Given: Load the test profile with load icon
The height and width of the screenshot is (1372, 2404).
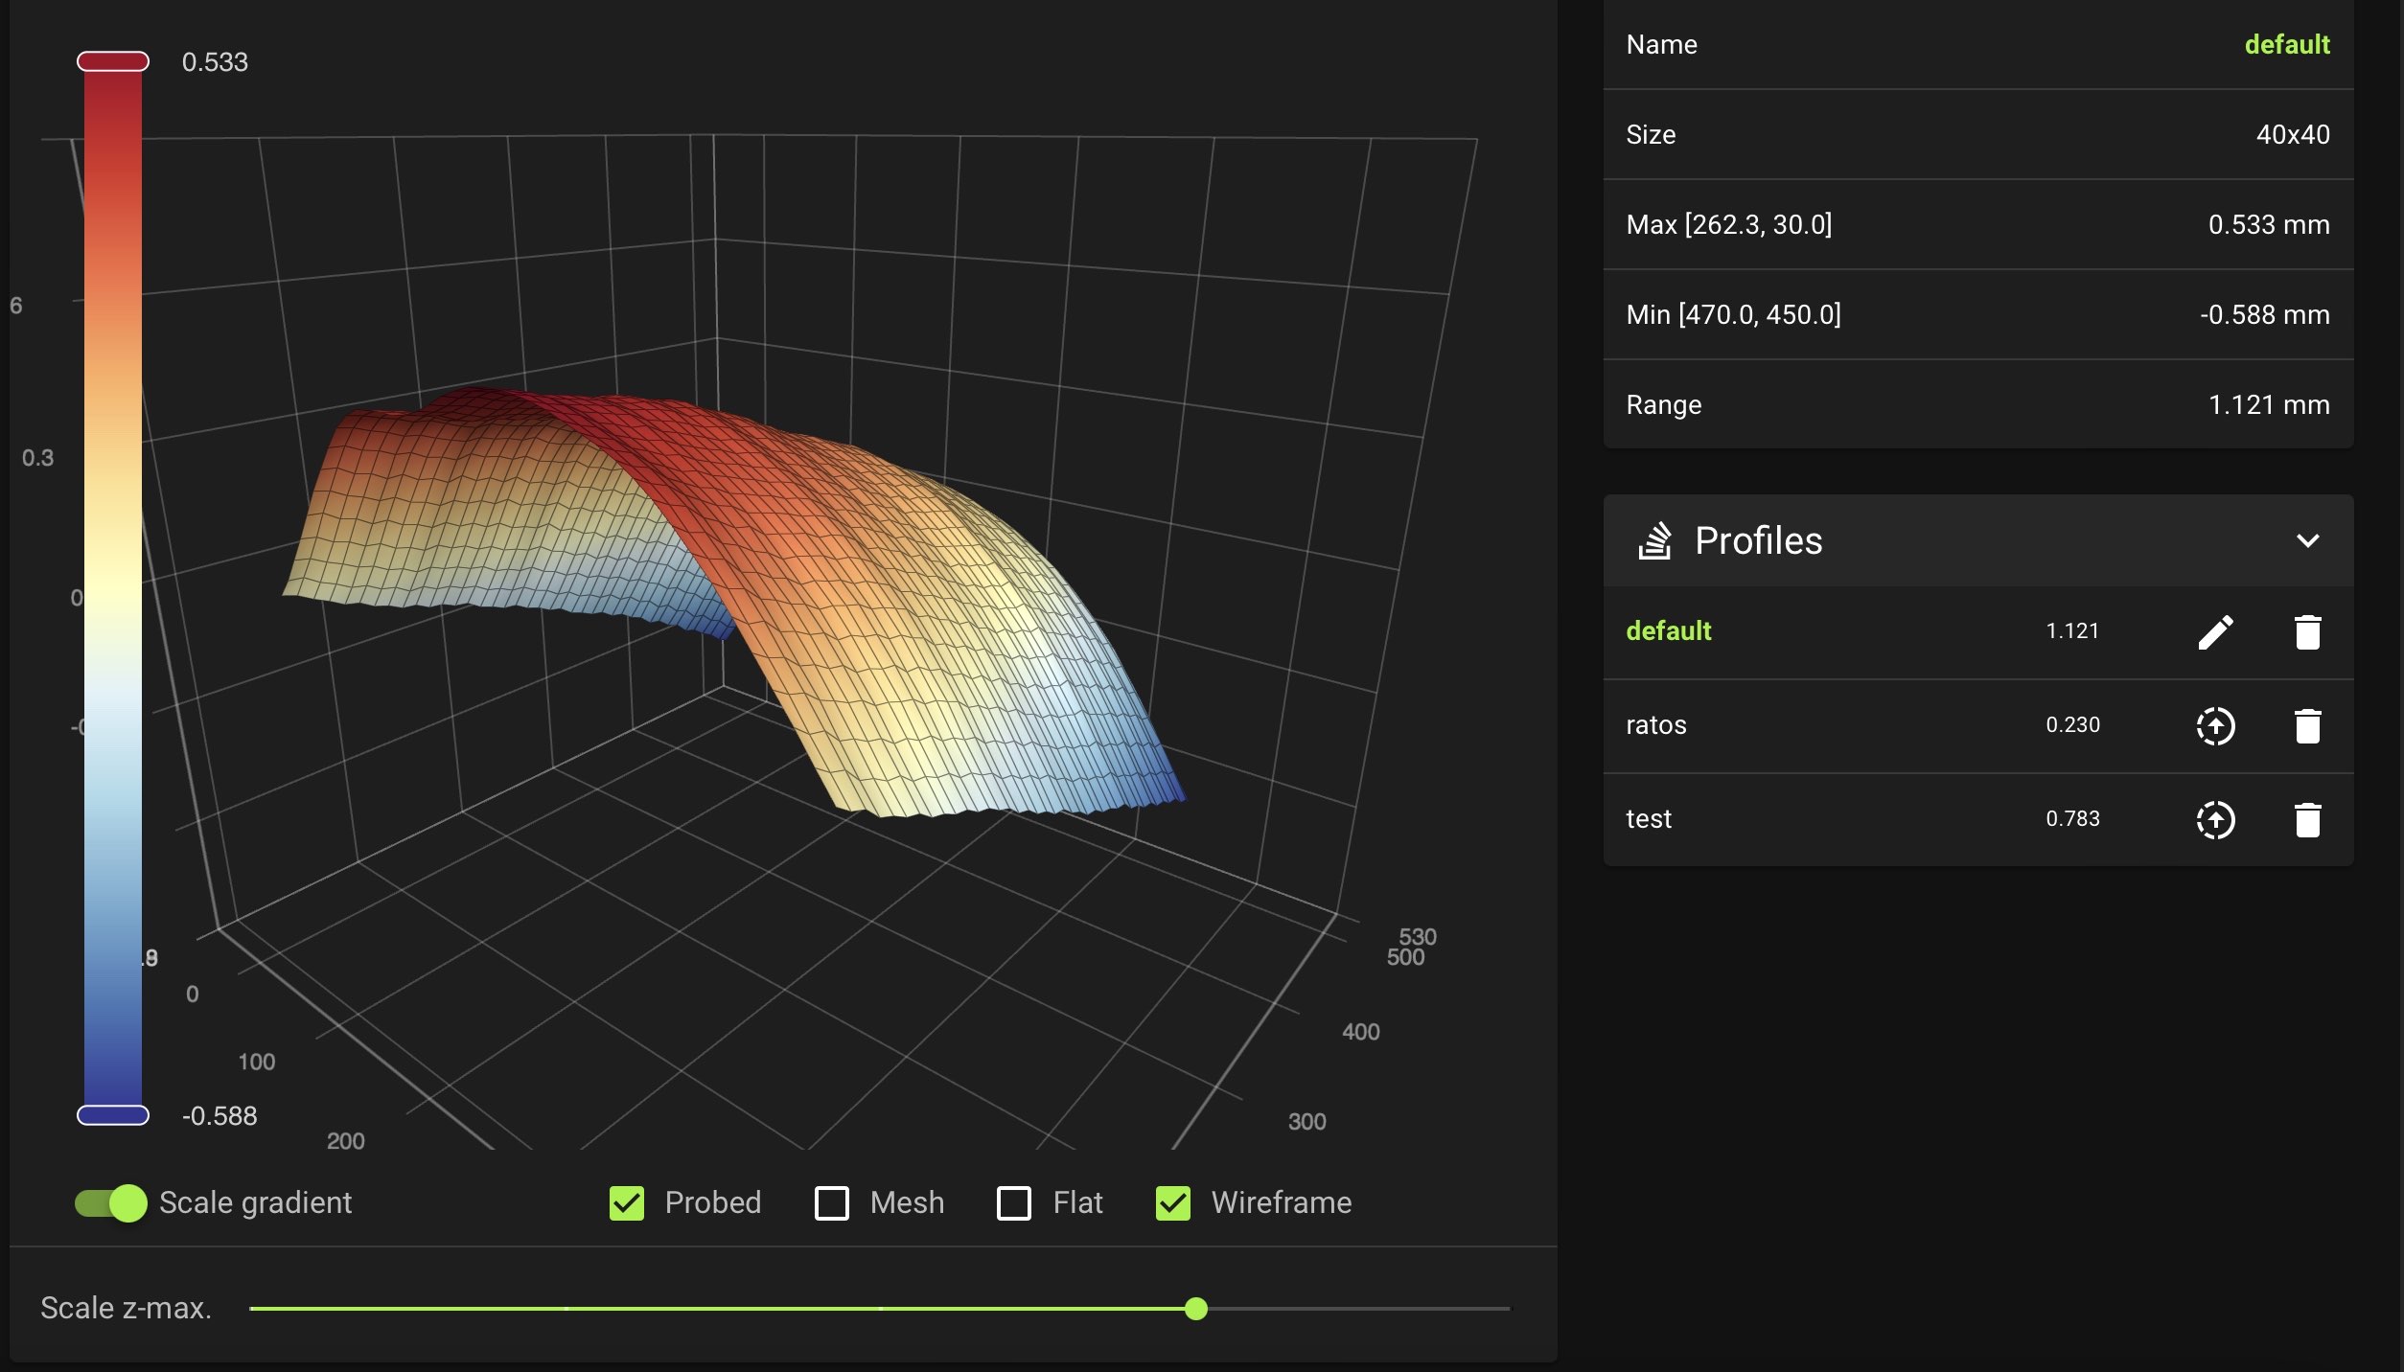Looking at the screenshot, I should click(x=2215, y=819).
